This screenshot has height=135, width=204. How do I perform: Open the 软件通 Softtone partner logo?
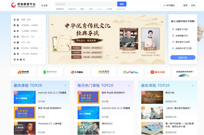tap(23, 72)
